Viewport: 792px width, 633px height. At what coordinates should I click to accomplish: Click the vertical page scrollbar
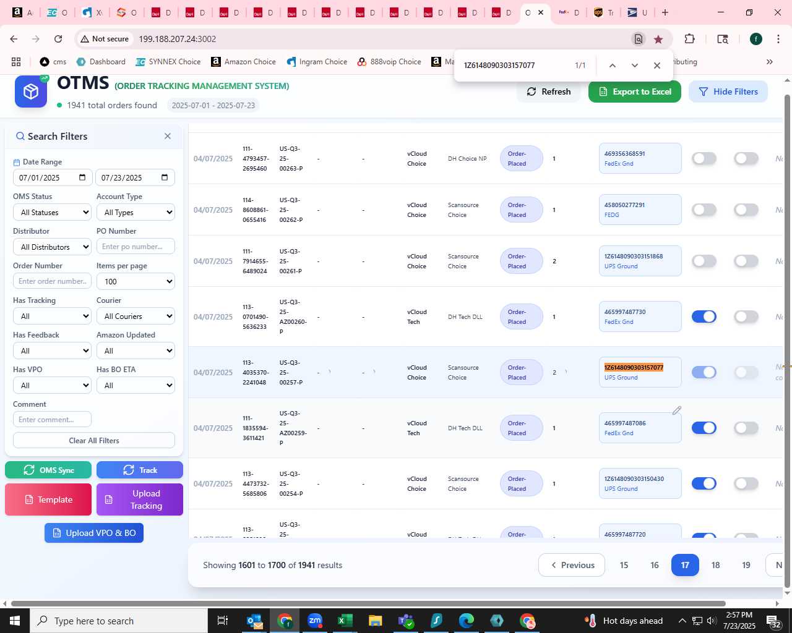(x=787, y=340)
